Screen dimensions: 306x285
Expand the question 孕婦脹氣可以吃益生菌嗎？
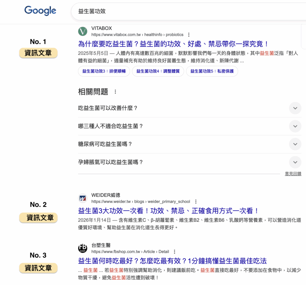tap(295, 162)
